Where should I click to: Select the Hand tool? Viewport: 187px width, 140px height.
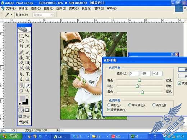[21, 90]
